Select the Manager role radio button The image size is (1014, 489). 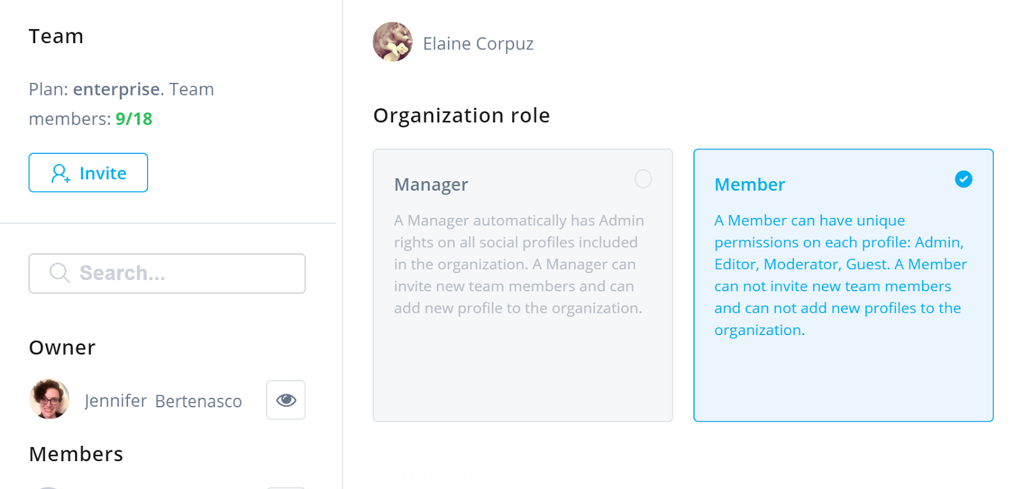coord(643,179)
